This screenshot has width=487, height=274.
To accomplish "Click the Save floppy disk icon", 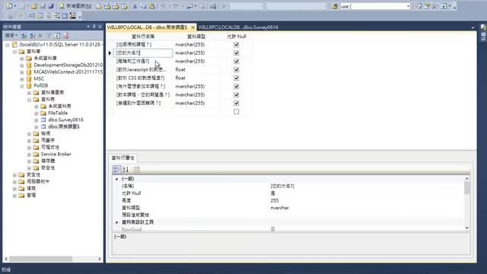I will [x=43, y=6].
